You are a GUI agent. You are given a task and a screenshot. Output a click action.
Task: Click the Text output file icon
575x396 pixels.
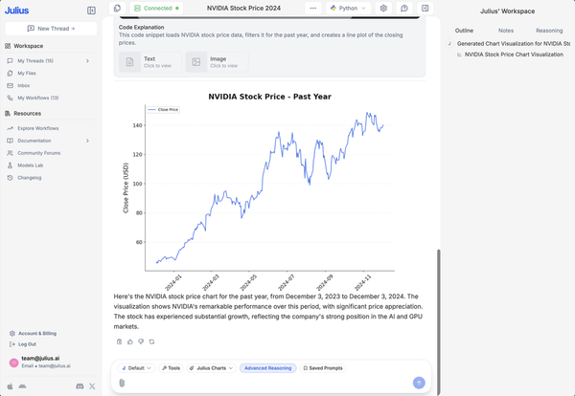[x=129, y=62]
